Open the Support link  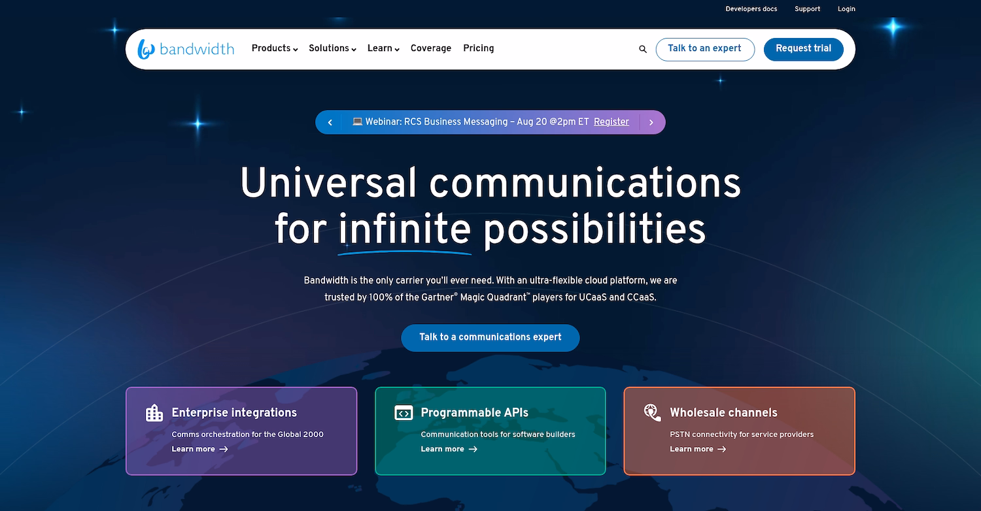coord(808,9)
